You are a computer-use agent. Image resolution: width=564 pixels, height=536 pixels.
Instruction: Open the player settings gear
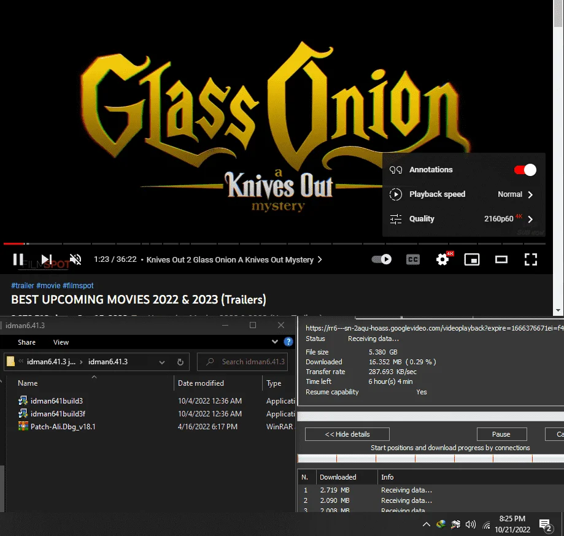(x=442, y=259)
